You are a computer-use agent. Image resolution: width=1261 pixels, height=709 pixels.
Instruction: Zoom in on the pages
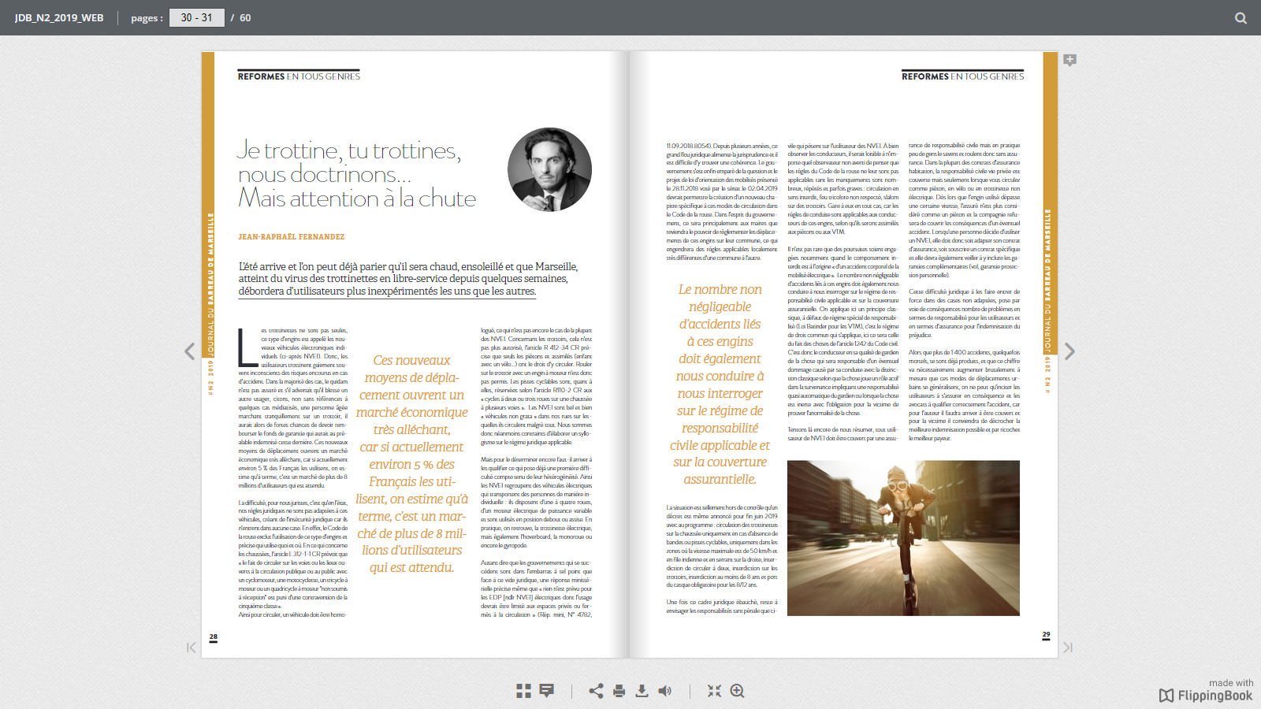[738, 691]
